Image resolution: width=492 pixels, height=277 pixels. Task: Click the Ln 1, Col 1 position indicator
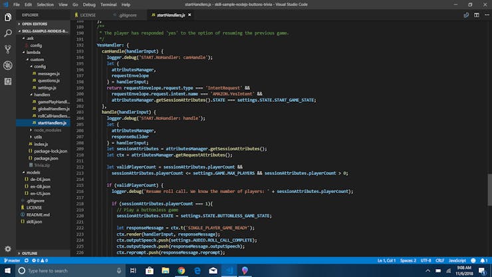coord(386,260)
